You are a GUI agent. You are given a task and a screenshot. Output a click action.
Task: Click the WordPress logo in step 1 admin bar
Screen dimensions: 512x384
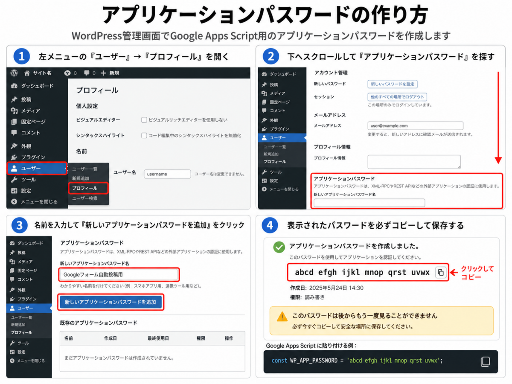click(14, 73)
